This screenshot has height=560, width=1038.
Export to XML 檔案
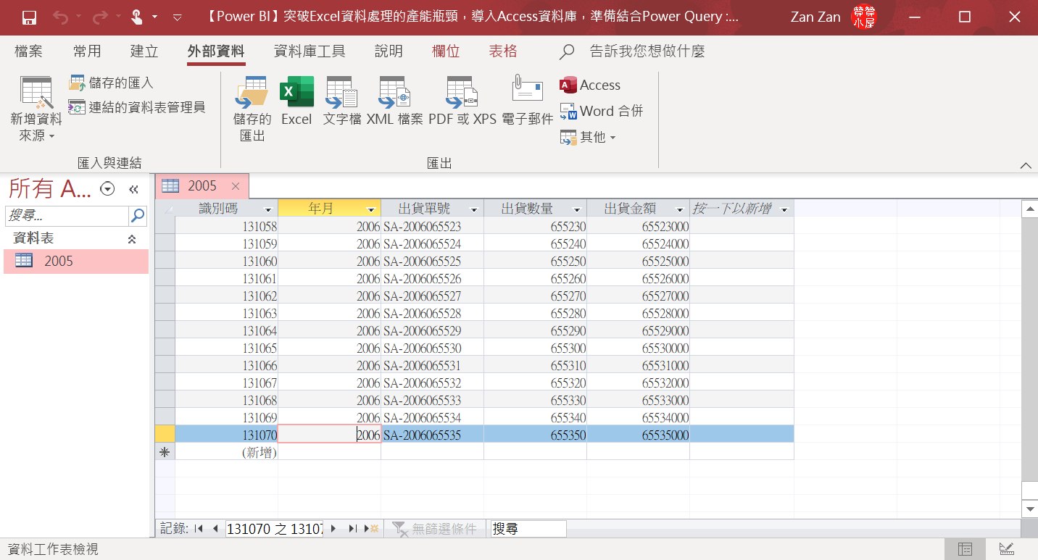click(x=395, y=101)
